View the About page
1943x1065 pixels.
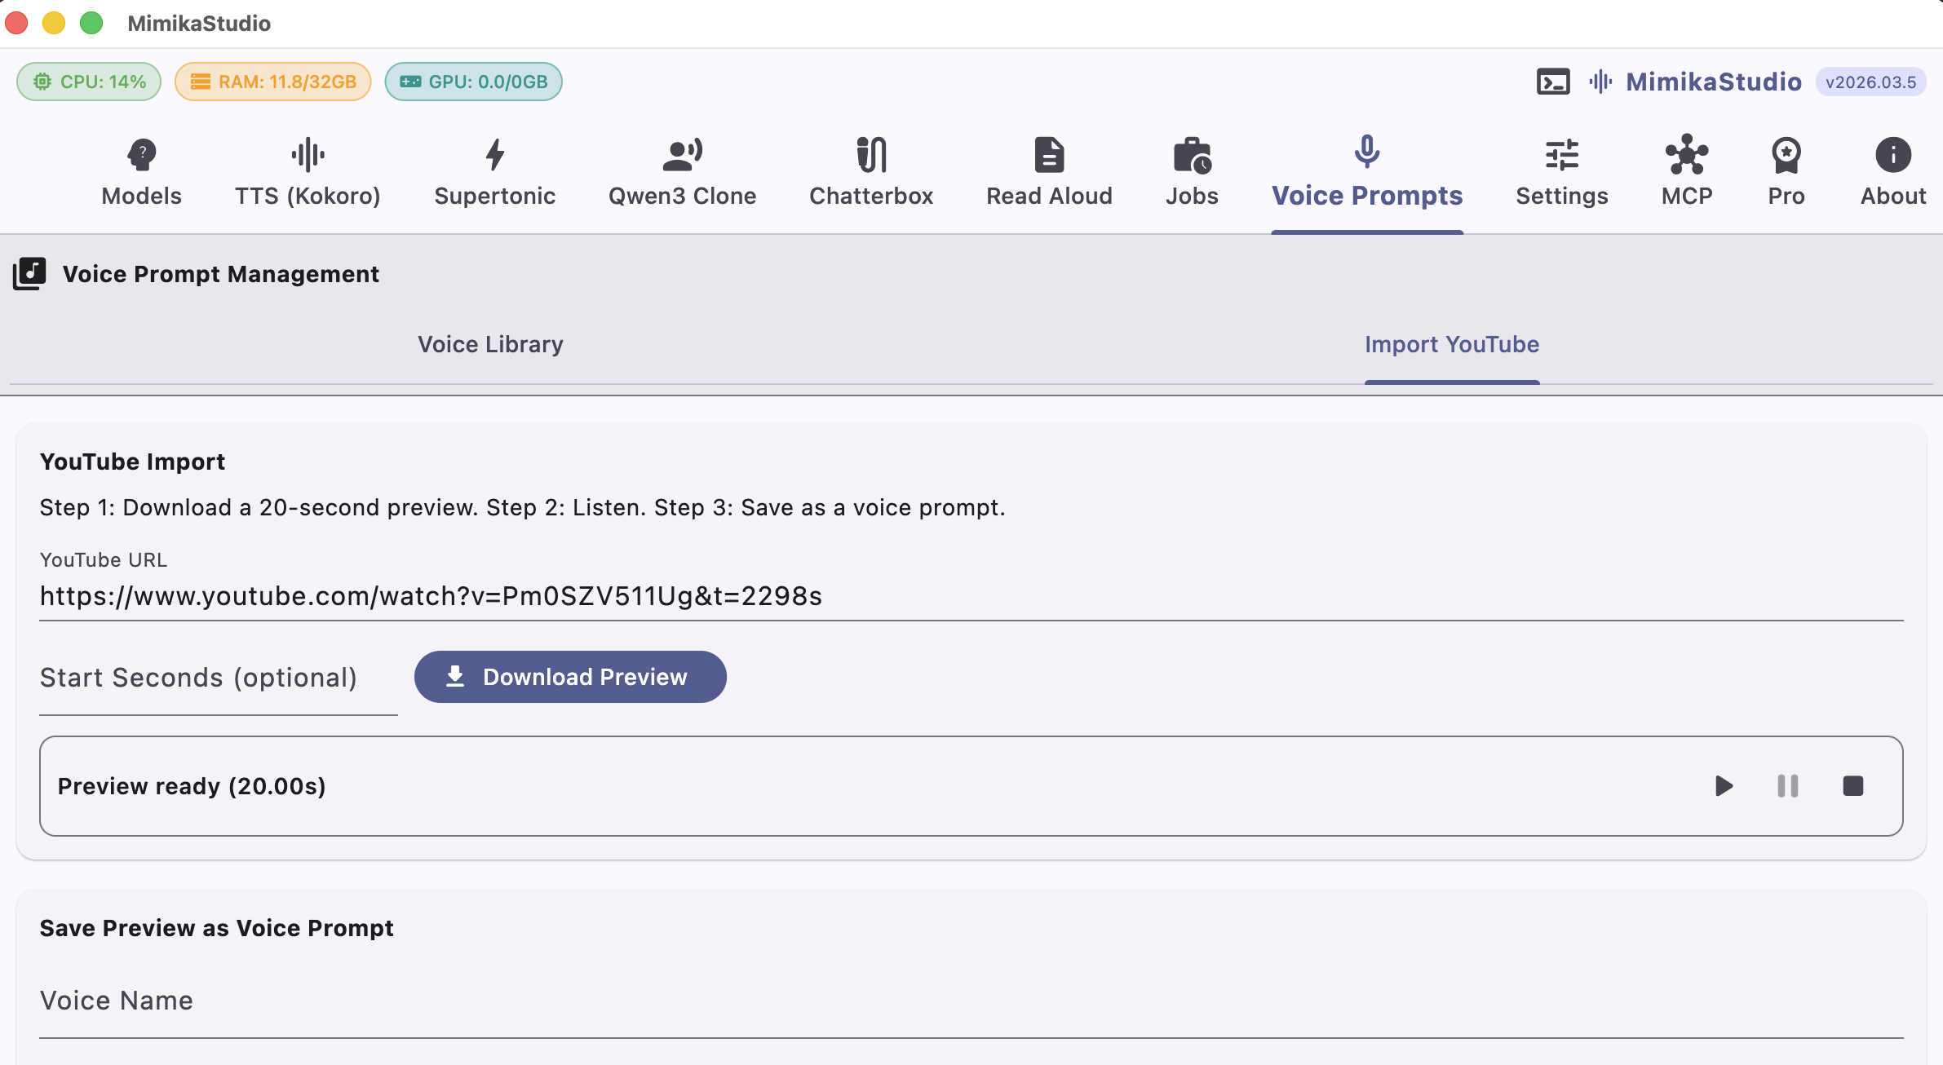(x=1892, y=171)
